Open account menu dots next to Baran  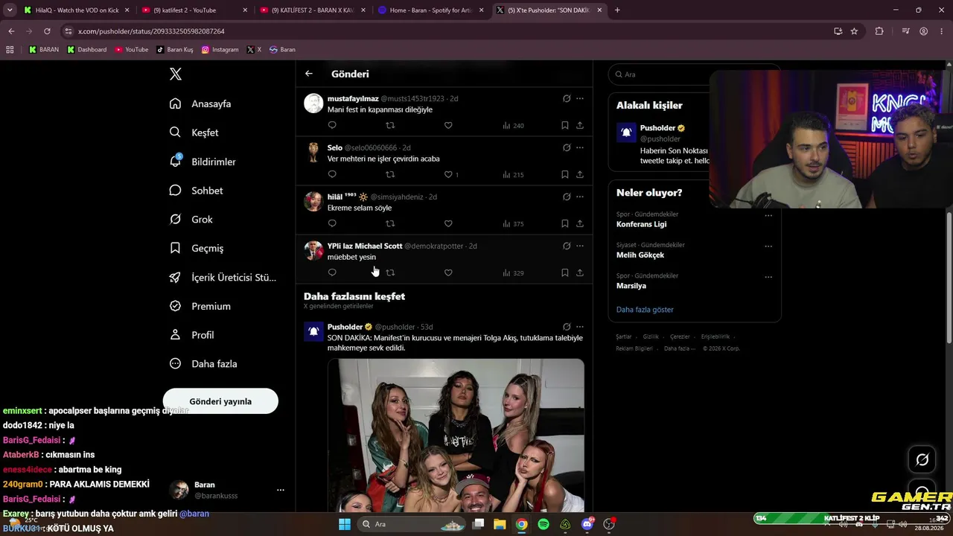281,490
